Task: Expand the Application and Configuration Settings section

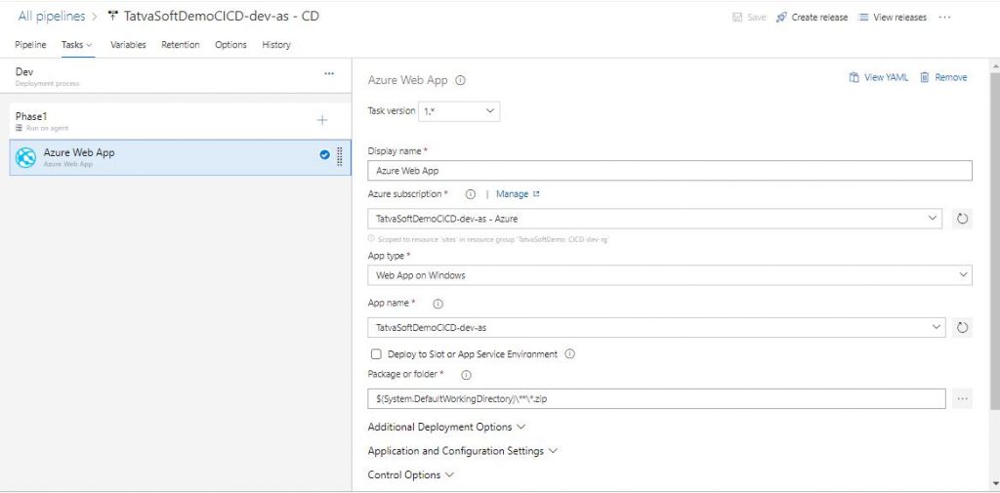Action: (462, 451)
